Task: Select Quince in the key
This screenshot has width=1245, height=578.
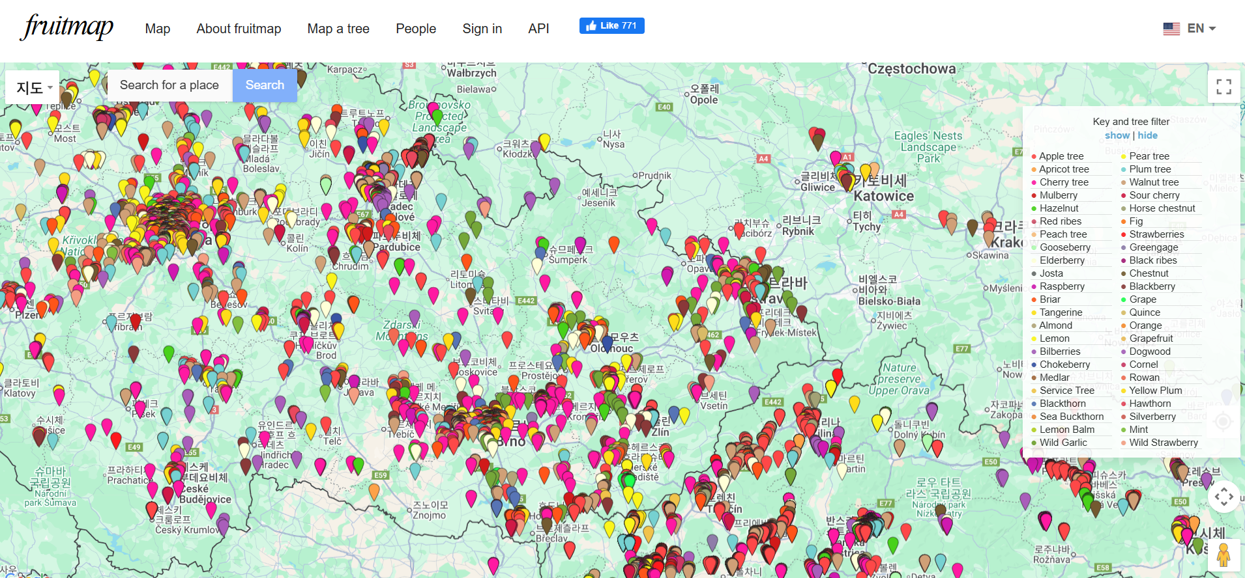Action: point(1144,312)
